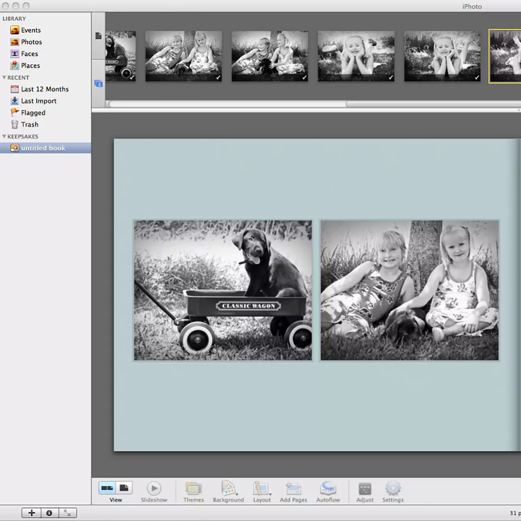Open the Layout dropdown
The width and height of the screenshot is (521, 521).
(262, 492)
